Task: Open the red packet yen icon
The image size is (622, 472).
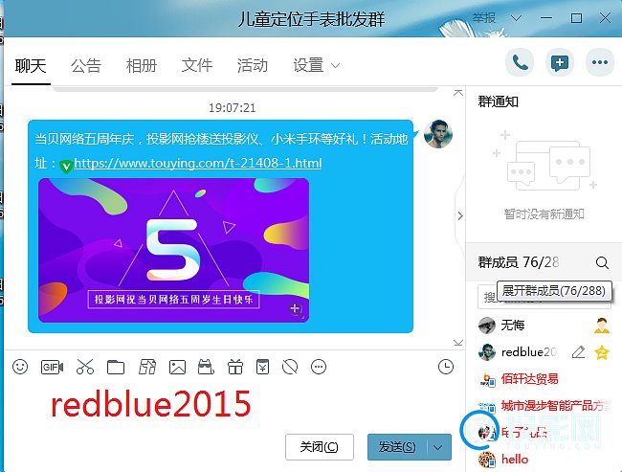Action: (x=262, y=367)
